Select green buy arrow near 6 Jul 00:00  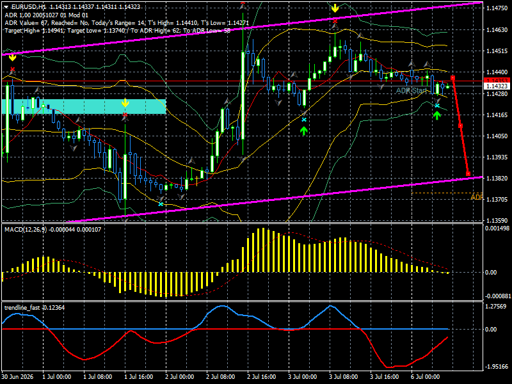click(x=437, y=115)
